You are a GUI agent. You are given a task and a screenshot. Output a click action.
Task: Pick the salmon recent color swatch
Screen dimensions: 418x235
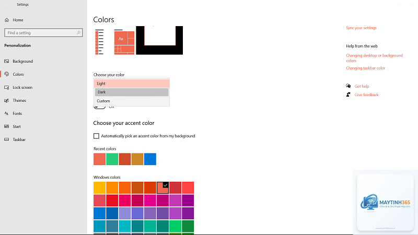coord(99,159)
